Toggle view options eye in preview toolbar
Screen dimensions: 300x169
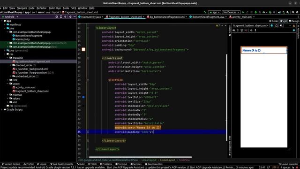pos(234,30)
